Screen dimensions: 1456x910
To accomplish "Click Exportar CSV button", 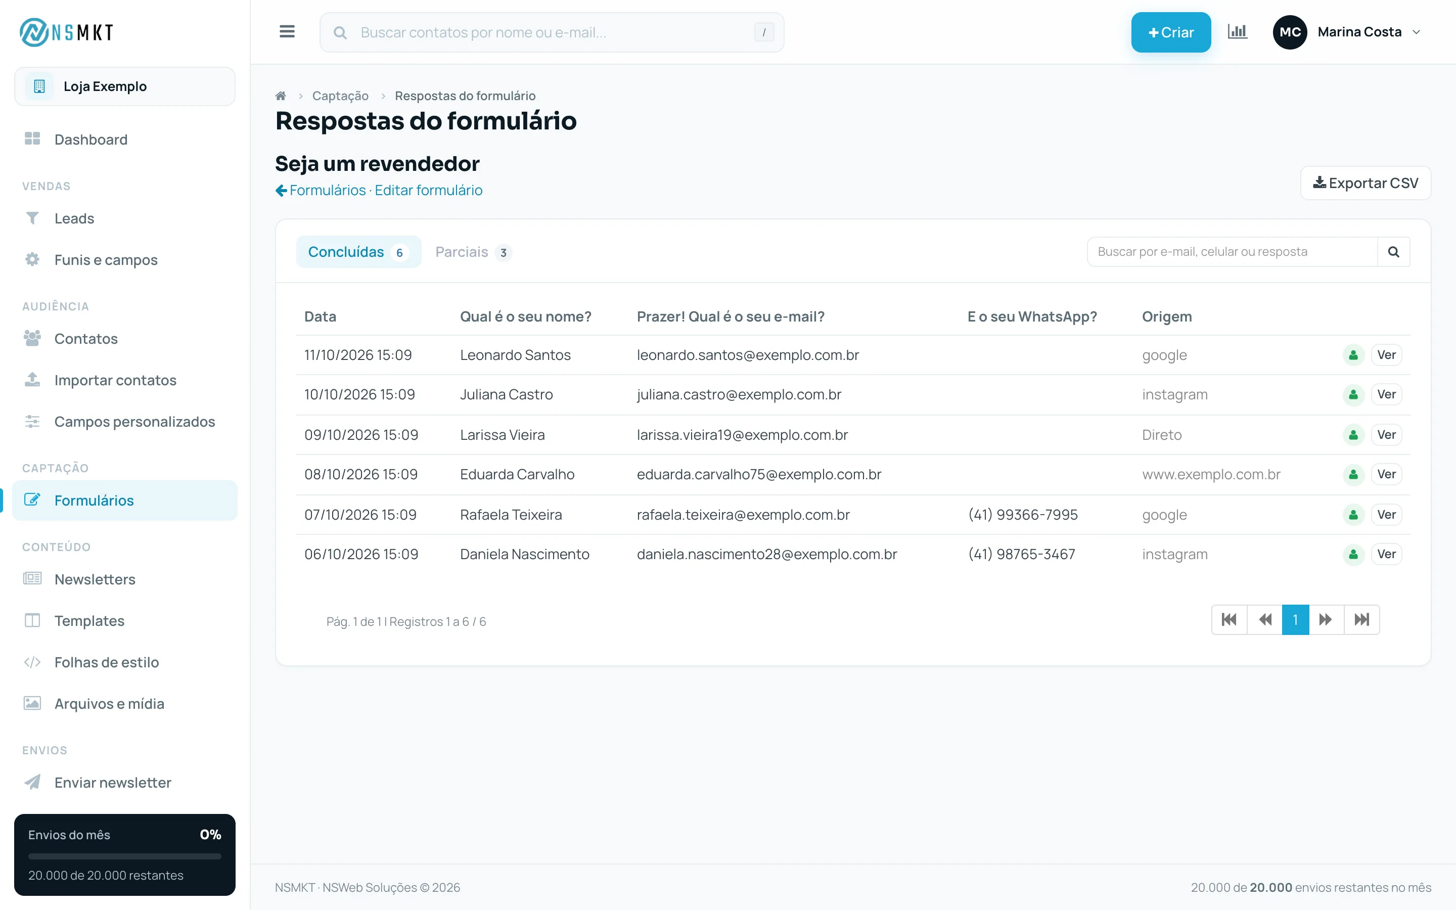I will [1365, 183].
